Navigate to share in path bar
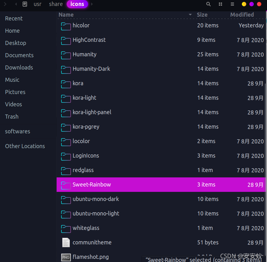The height and width of the screenshot is (262, 267). (56, 4)
